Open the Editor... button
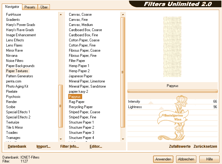The height and width of the screenshot is (164, 222). (96, 146)
